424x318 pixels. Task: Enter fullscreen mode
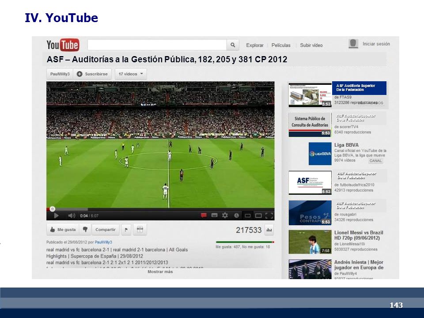tap(269, 216)
